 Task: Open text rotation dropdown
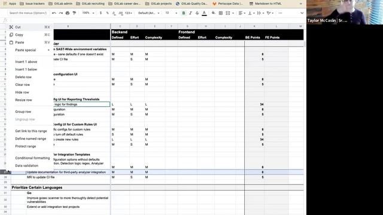point(270,13)
